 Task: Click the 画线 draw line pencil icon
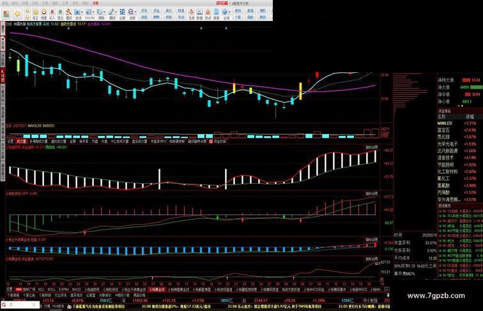pyautogui.click(x=111, y=13)
